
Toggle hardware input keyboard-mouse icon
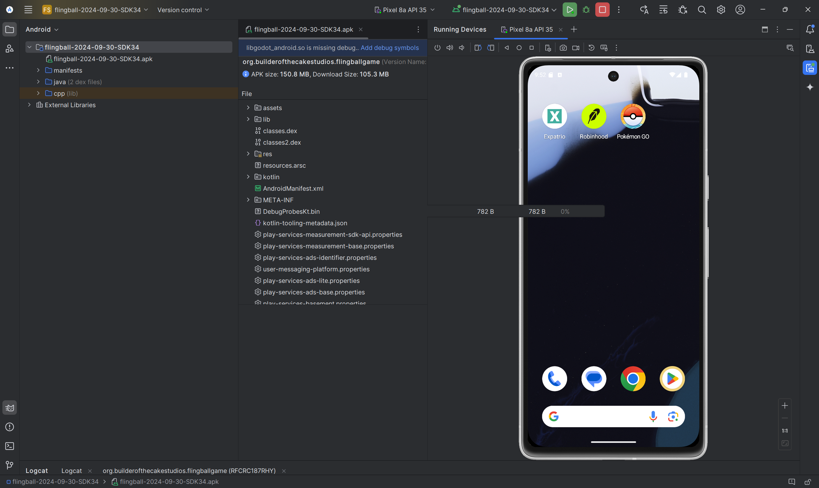[604, 48]
